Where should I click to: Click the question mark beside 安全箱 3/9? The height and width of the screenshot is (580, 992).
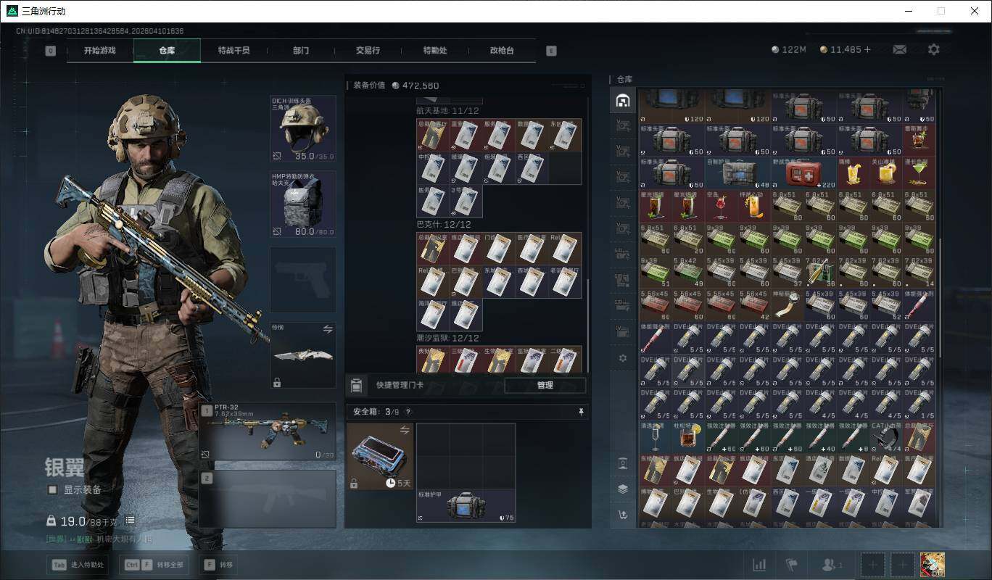(x=408, y=412)
